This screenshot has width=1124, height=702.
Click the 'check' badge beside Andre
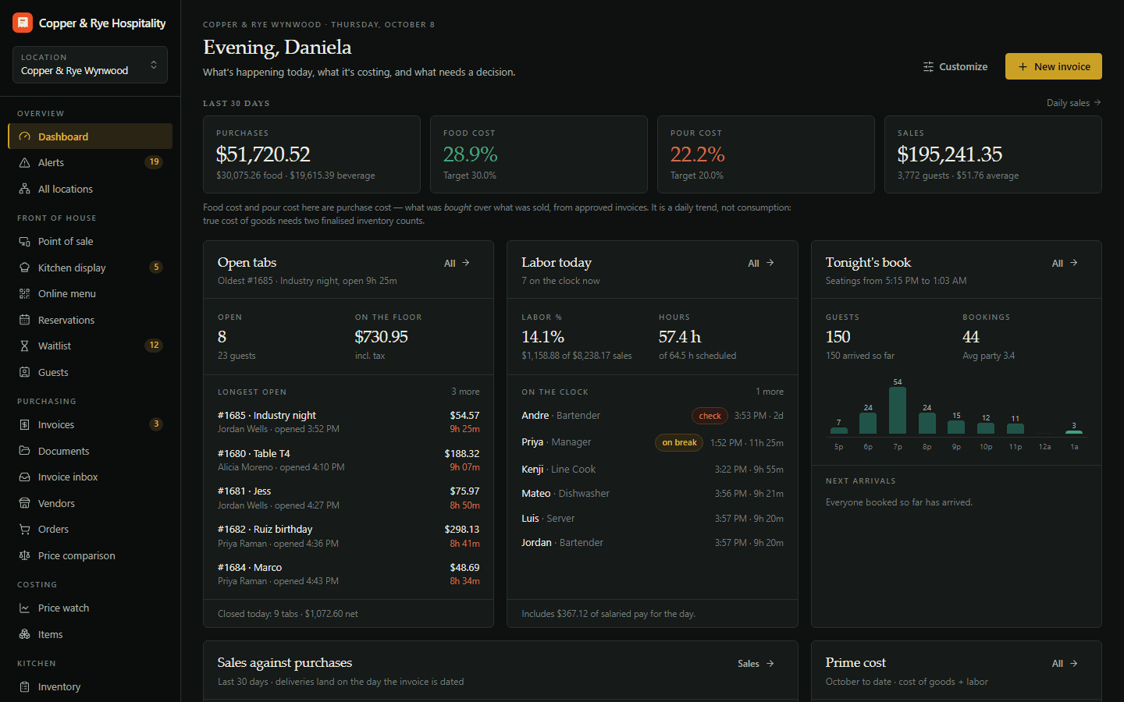tap(710, 416)
